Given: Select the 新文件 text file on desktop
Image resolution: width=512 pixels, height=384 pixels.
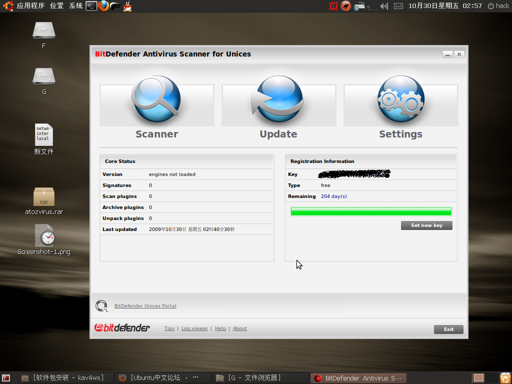Looking at the screenshot, I should (44, 139).
